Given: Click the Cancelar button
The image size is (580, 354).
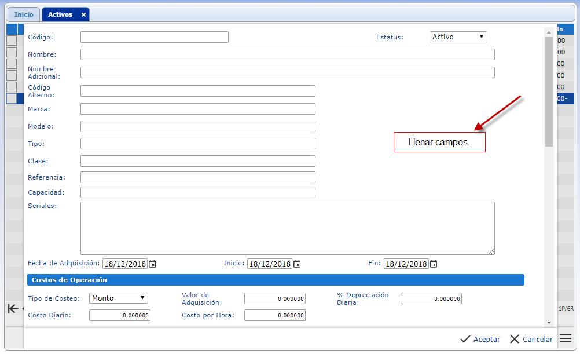Looking at the screenshot, I should point(531,339).
